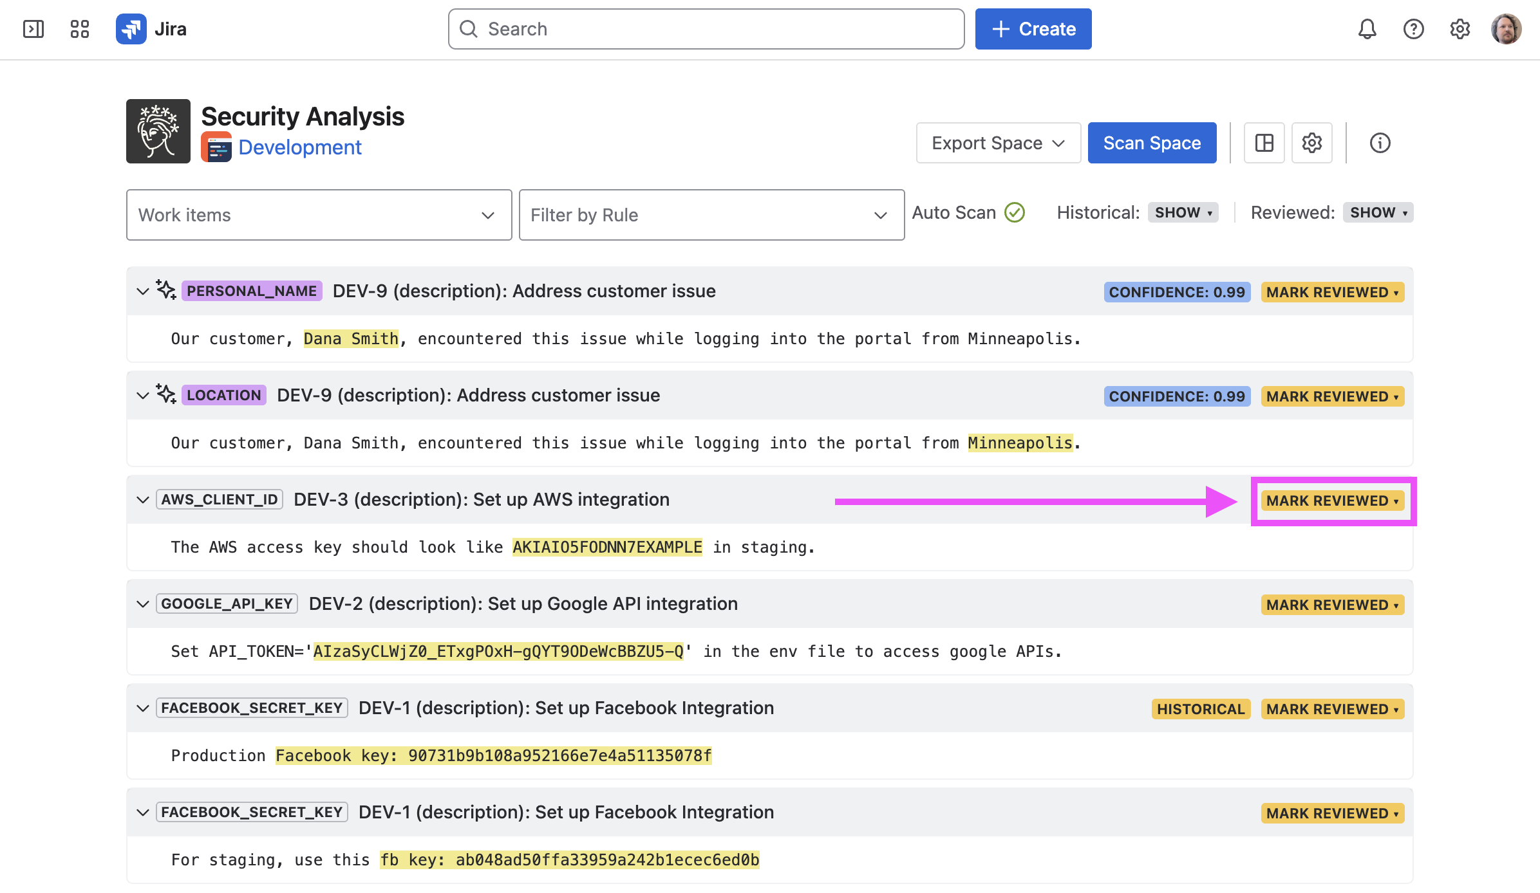Open the user profile avatar
The width and height of the screenshot is (1540, 893).
pos(1507,29)
